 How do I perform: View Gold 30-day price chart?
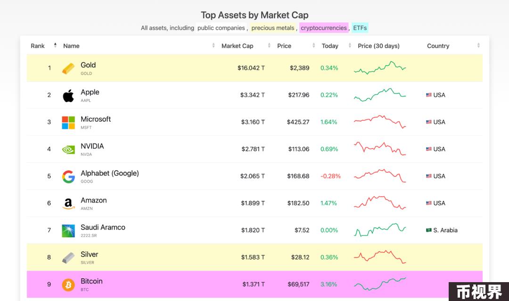(x=380, y=67)
